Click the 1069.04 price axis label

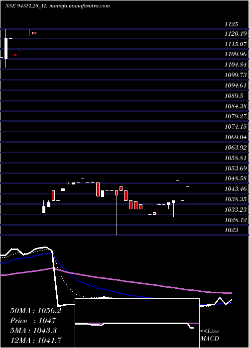(236, 136)
